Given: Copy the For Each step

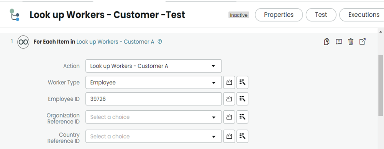Looking at the screenshot, I should (x=327, y=42).
